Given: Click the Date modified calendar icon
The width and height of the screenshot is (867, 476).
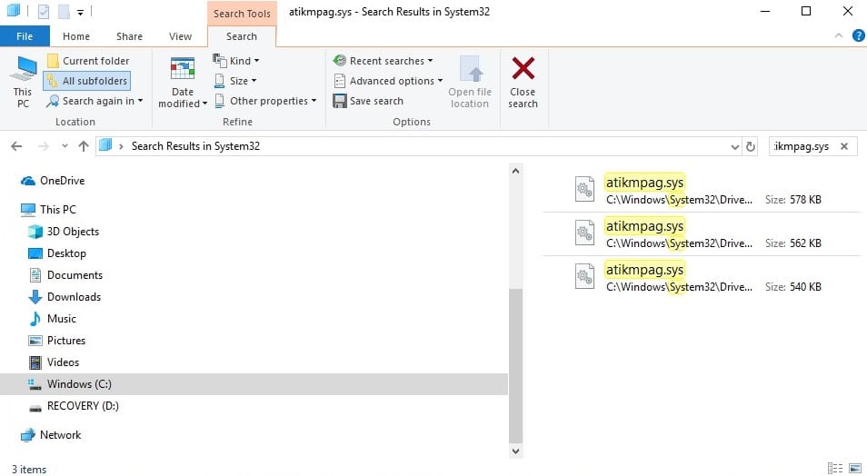Looking at the screenshot, I should point(183,70).
